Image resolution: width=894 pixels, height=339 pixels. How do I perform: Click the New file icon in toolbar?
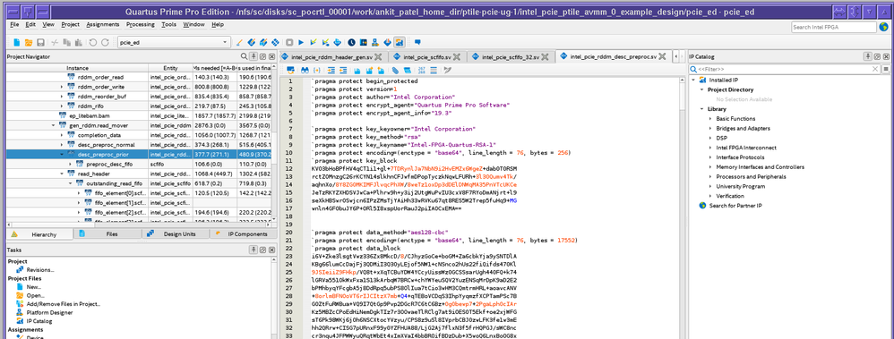click(16, 43)
